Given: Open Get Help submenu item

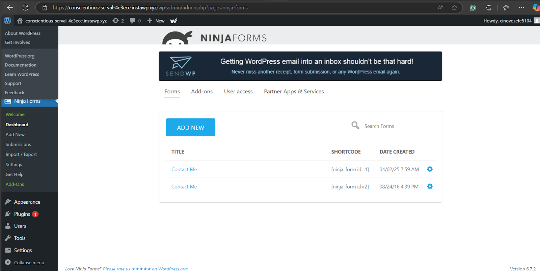Looking at the screenshot, I should (x=15, y=174).
